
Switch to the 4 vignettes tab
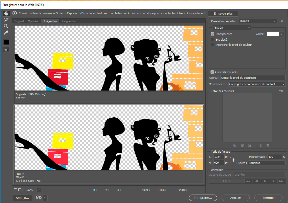pyautogui.click(x=69, y=21)
